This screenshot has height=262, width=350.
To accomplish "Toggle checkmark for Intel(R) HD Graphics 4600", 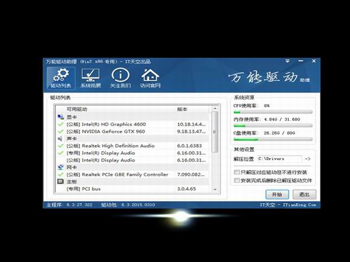I will [x=61, y=125].
